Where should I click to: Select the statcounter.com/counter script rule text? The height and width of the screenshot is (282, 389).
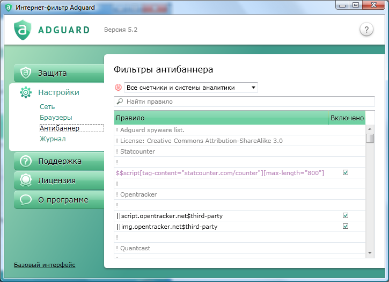pyautogui.click(x=220, y=173)
